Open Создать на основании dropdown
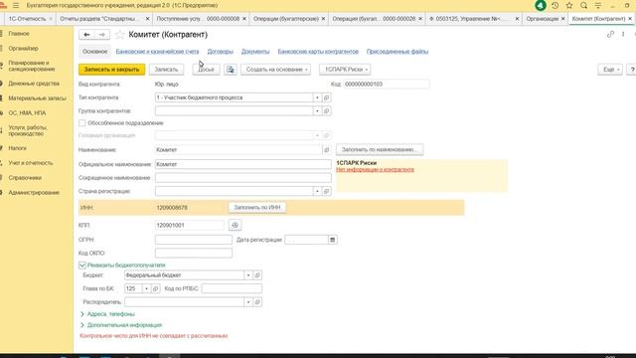Image resolution: width=636 pixels, height=358 pixels. [276, 70]
